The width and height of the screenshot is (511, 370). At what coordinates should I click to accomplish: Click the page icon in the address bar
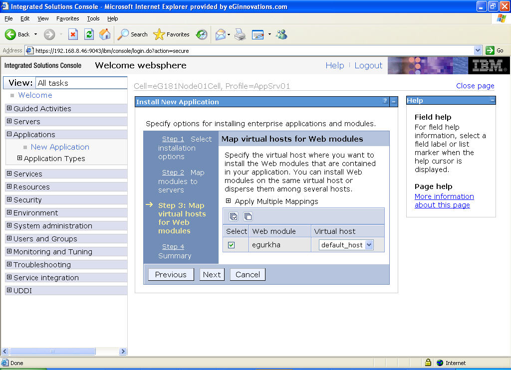coord(29,50)
